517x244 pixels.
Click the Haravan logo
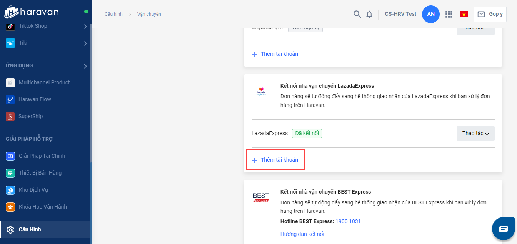(x=32, y=12)
